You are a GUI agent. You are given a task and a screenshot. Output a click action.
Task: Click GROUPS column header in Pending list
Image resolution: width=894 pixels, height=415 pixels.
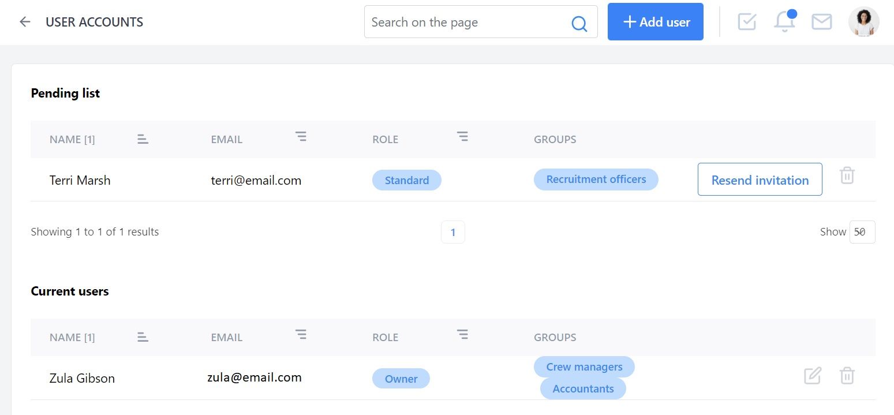click(555, 139)
